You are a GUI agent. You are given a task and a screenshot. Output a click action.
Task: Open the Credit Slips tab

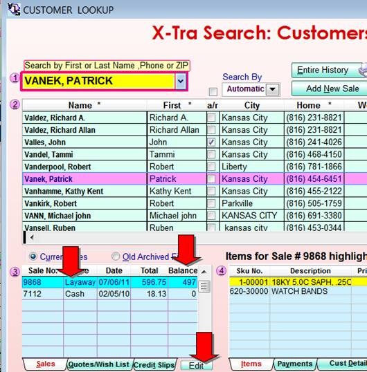click(154, 364)
